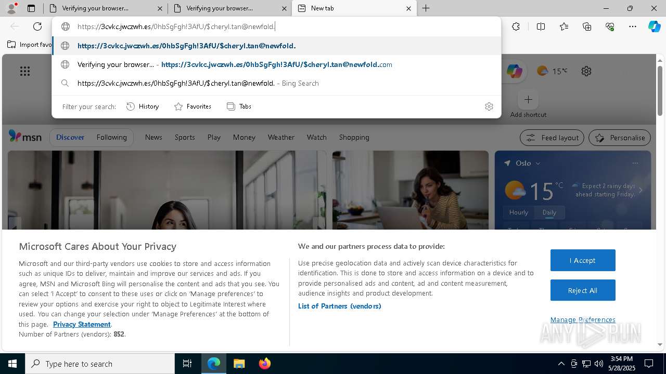This screenshot has height=374, width=666.
Task: Open the Collections icon
Action: tap(587, 26)
